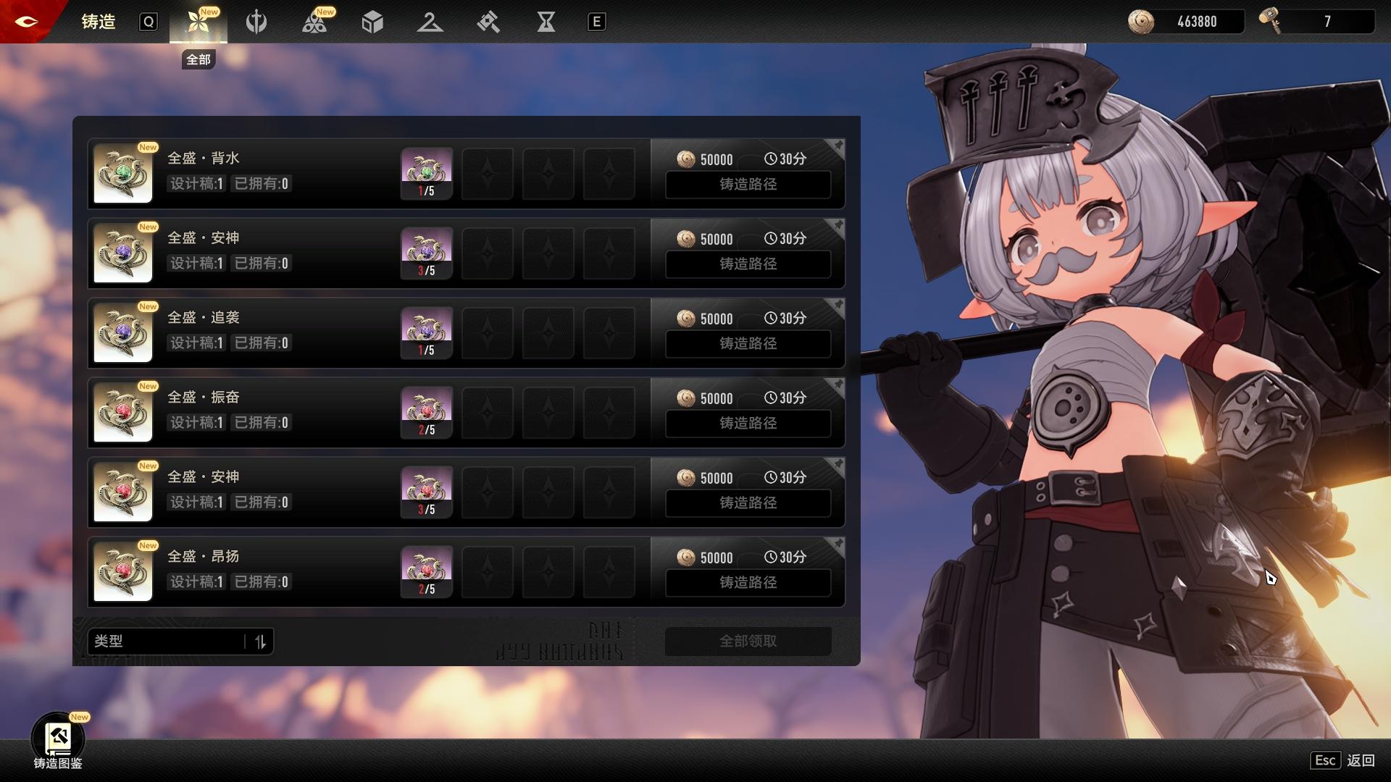
Task: Click the sort order arrows next to 类型
Action: (x=261, y=642)
